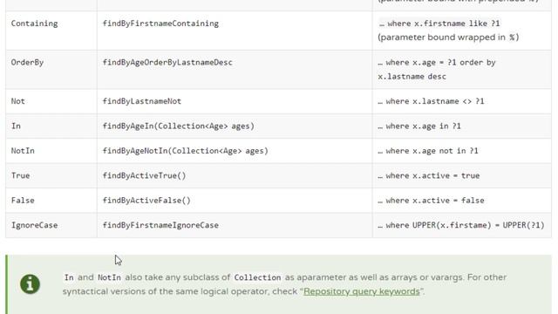Select 'findByFirstnameContaining' sample text
The image size is (558, 314).
(160, 24)
